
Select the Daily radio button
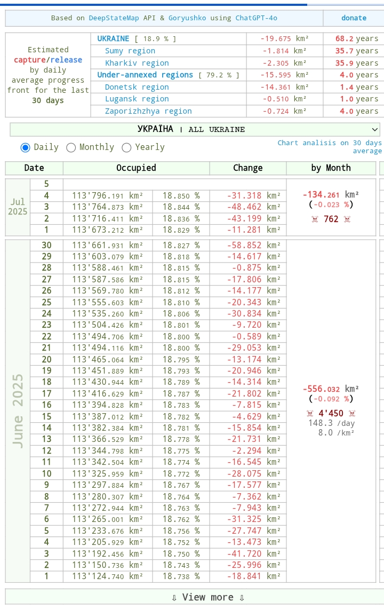click(x=25, y=148)
